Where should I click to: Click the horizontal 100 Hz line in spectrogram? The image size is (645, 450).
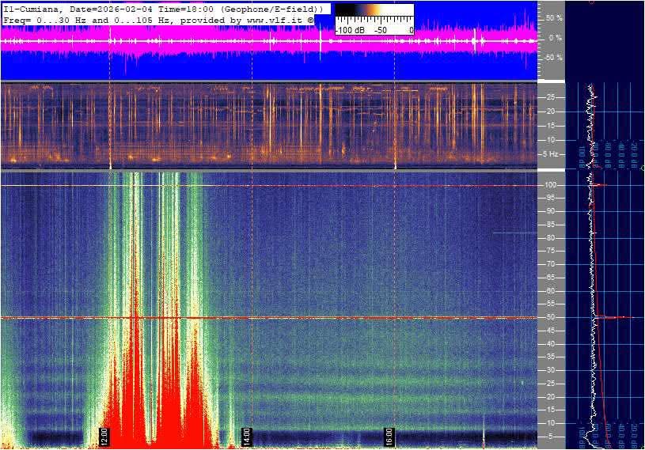coord(317,186)
